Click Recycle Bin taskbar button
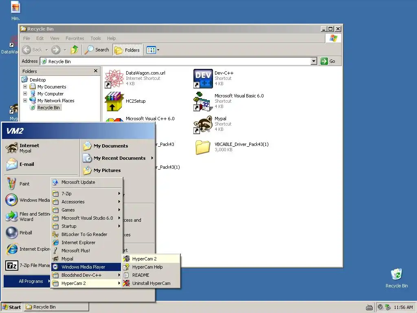The width and height of the screenshot is (417, 313). click(x=57, y=307)
